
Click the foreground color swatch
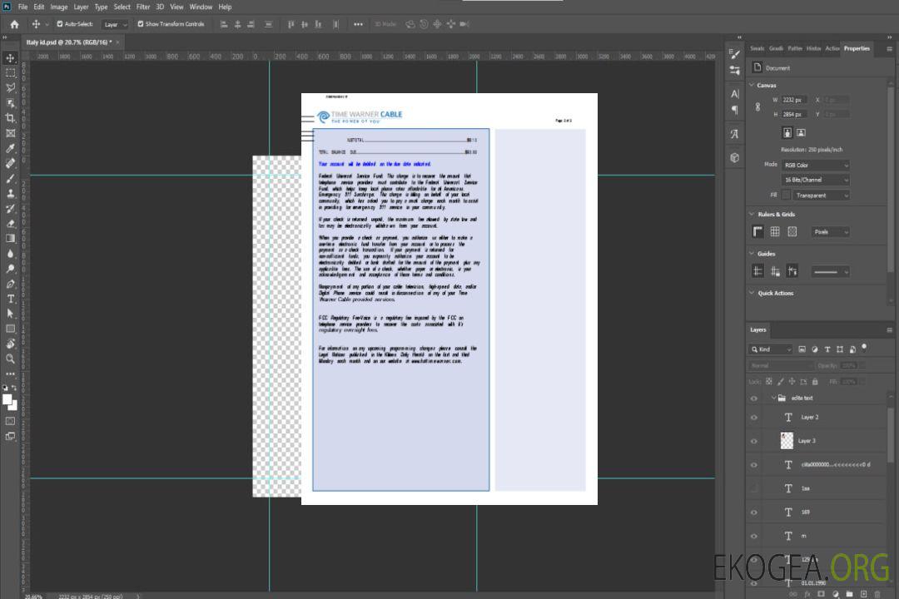pyautogui.click(x=7, y=399)
